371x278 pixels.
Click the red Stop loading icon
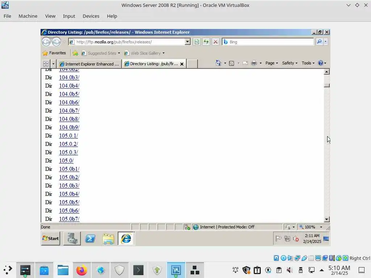(215, 42)
